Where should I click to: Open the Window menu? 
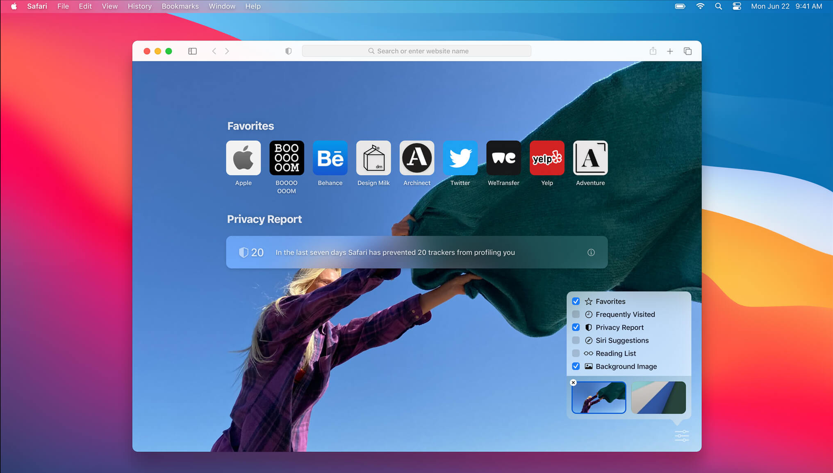coord(222,6)
